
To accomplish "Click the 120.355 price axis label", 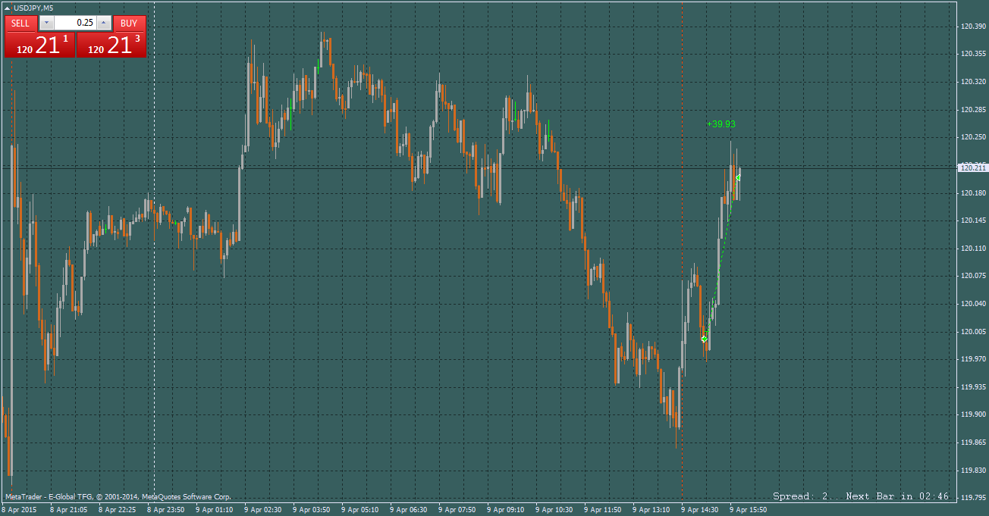I will pyautogui.click(x=972, y=54).
